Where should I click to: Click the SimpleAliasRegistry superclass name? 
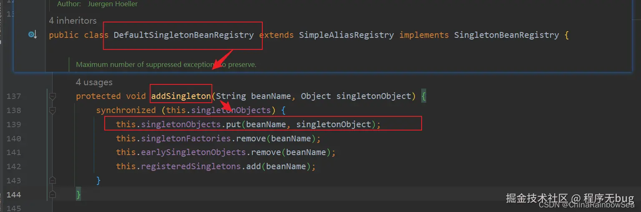(x=346, y=35)
